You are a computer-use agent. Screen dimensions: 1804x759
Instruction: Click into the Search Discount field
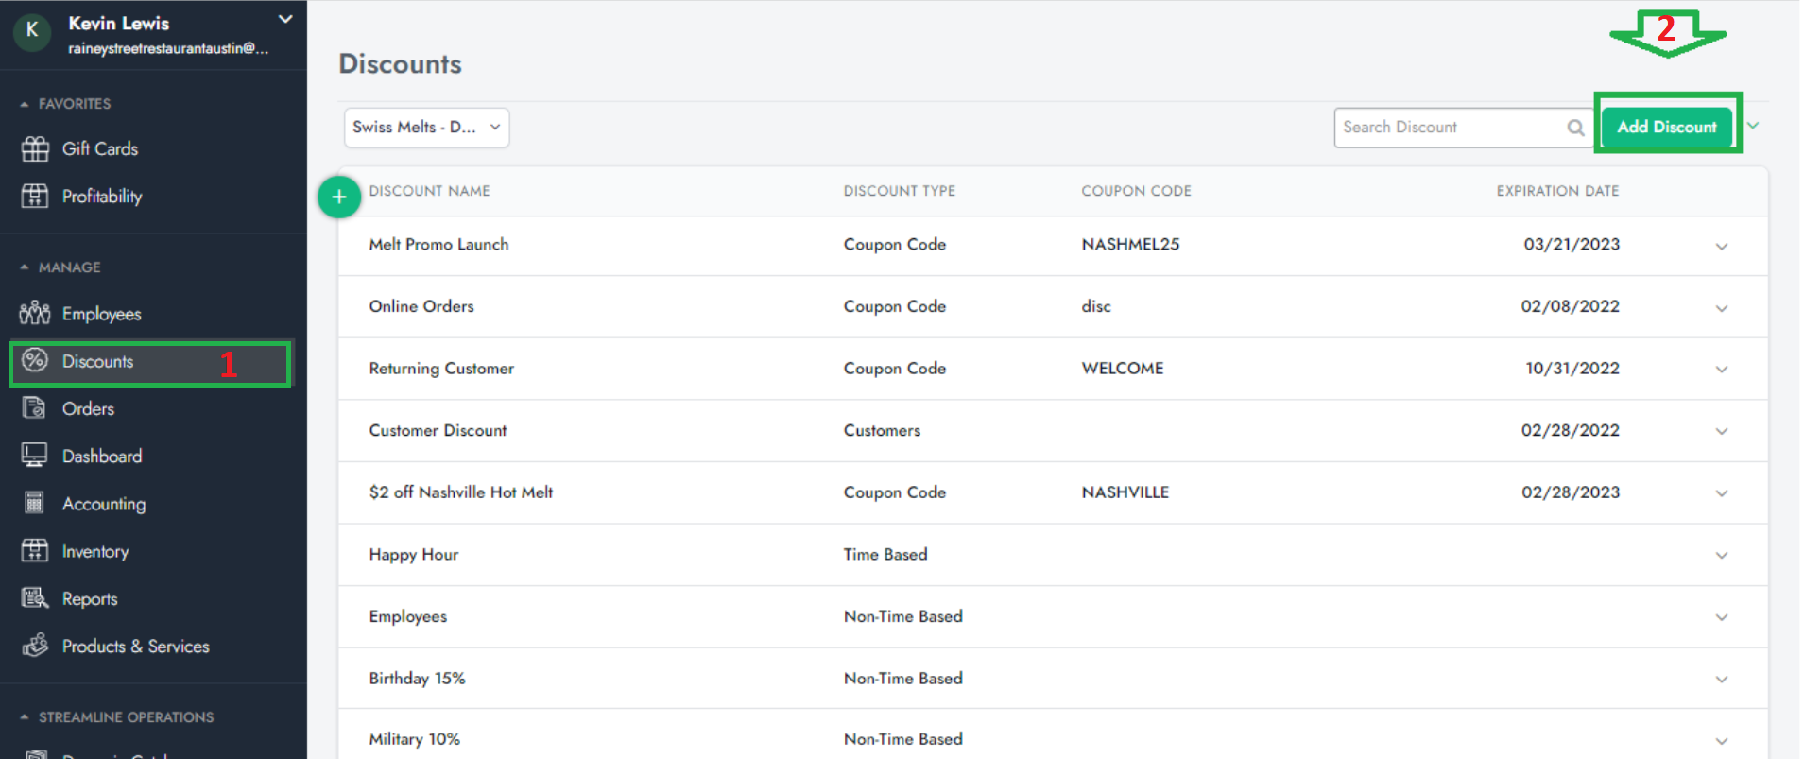(x=1446, y=128)
